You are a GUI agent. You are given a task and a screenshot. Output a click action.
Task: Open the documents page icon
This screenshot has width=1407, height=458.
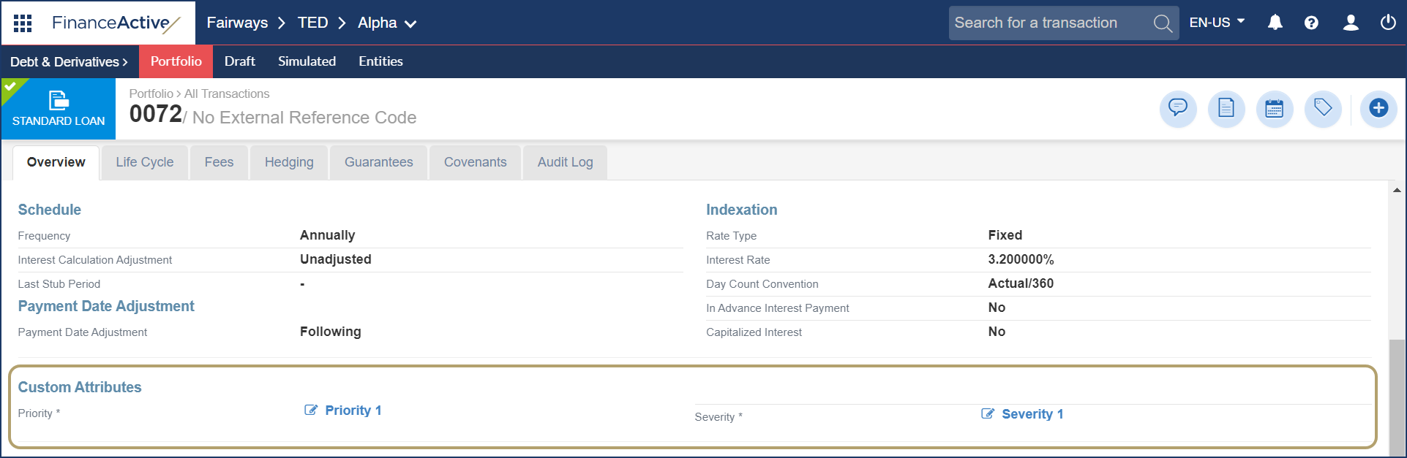click(x=1226, y=109)
